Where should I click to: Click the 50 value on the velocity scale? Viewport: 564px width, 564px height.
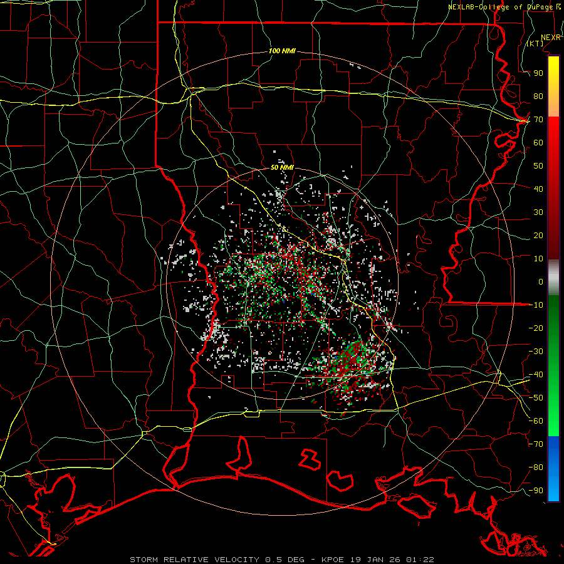pyautogui.click(x=538, y=166)
